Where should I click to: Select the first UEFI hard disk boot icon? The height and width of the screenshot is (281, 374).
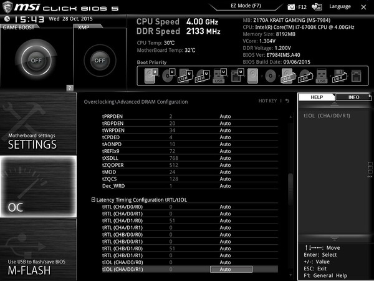click(151, 76)
